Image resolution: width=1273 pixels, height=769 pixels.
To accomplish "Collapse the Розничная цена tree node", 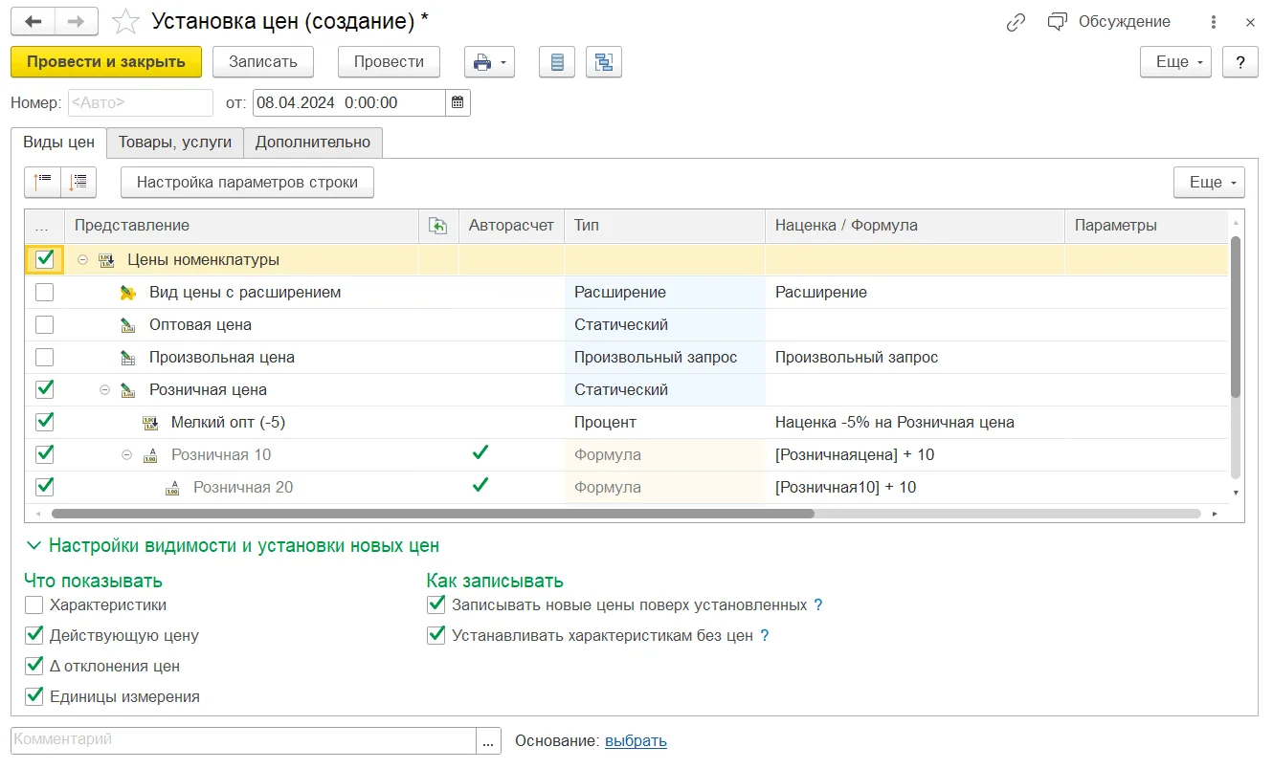I will 105,389.
